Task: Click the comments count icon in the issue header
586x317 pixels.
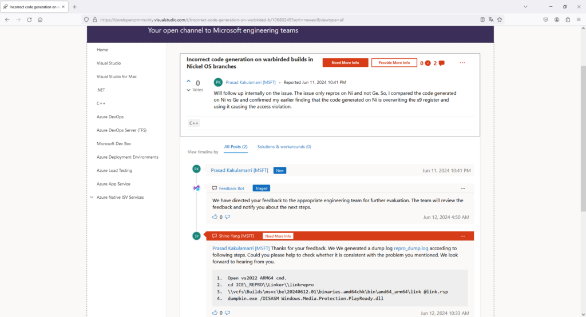Action: [x=441, y=63]
